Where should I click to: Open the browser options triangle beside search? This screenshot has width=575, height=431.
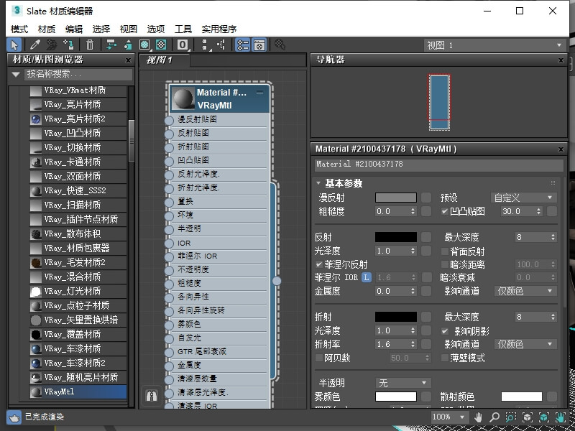(15, 75)
